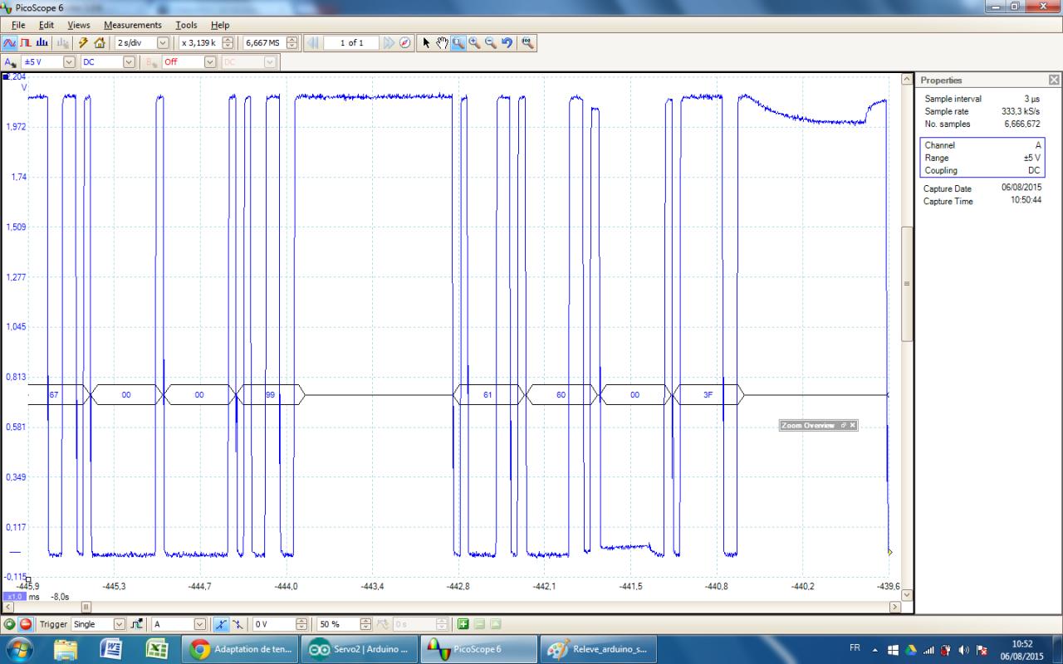The image size is (1063, 664).
Task: Open the Views menu
Action: [x=79, y=25]
